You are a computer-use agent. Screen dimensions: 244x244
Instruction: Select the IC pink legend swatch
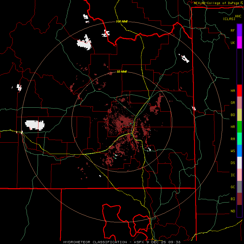[239, 175]
